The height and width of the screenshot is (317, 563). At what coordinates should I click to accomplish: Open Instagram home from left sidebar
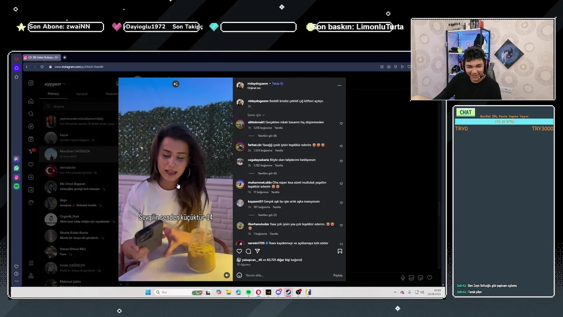pyautogui.click(x=31, y=101)
